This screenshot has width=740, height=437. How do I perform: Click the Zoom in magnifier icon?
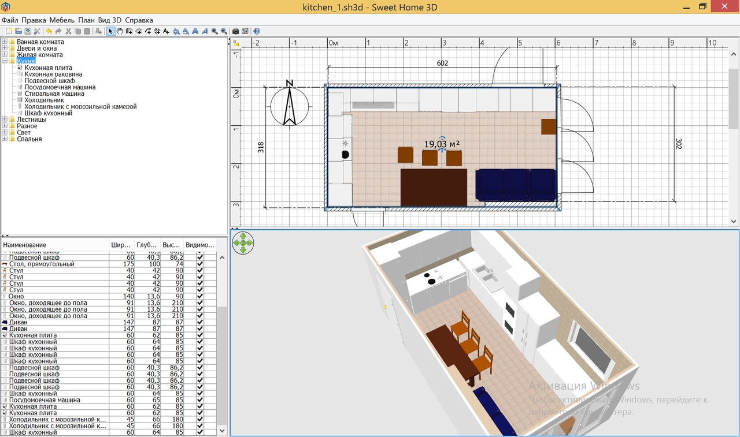214,31
